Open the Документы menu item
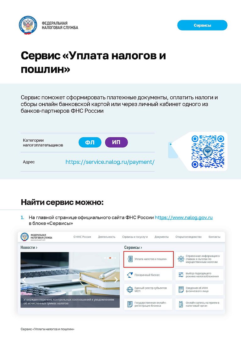This screenshot has width=241, height=340. (162, 237)
